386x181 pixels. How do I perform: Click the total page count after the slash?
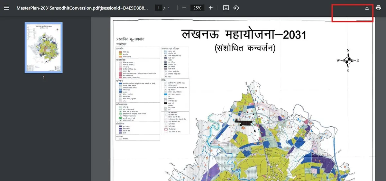pyautogui.click(x=169, y=8)
